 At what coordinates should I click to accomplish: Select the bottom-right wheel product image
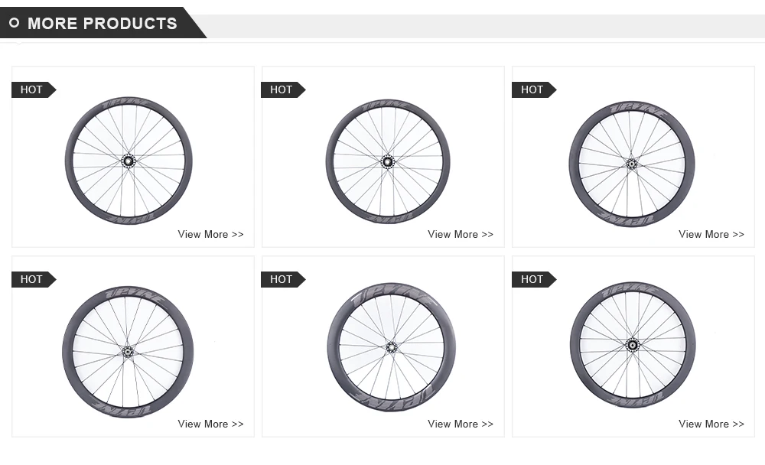pos(633,345)
